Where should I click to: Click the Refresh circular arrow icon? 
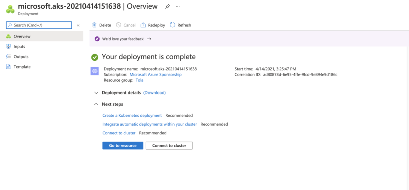[173, 25]
